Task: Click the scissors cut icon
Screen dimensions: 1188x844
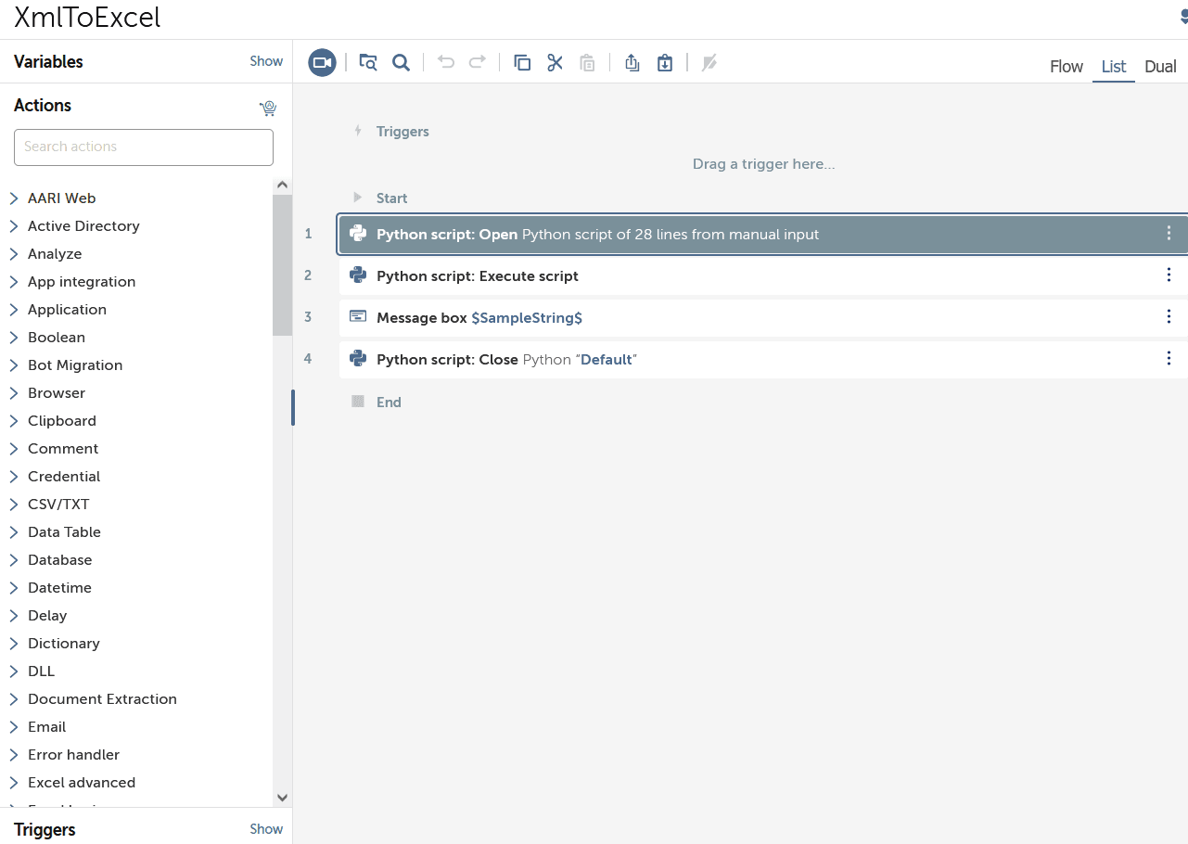Action: (555, 62)
